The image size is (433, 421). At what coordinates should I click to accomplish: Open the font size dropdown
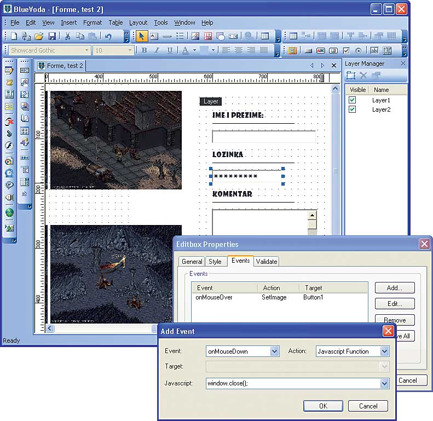pos(130,50)
